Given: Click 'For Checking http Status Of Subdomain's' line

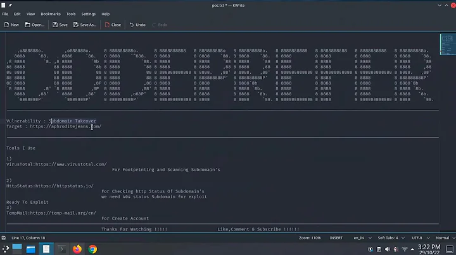Looking at the screenshot, I should click(x=153, y=191).
